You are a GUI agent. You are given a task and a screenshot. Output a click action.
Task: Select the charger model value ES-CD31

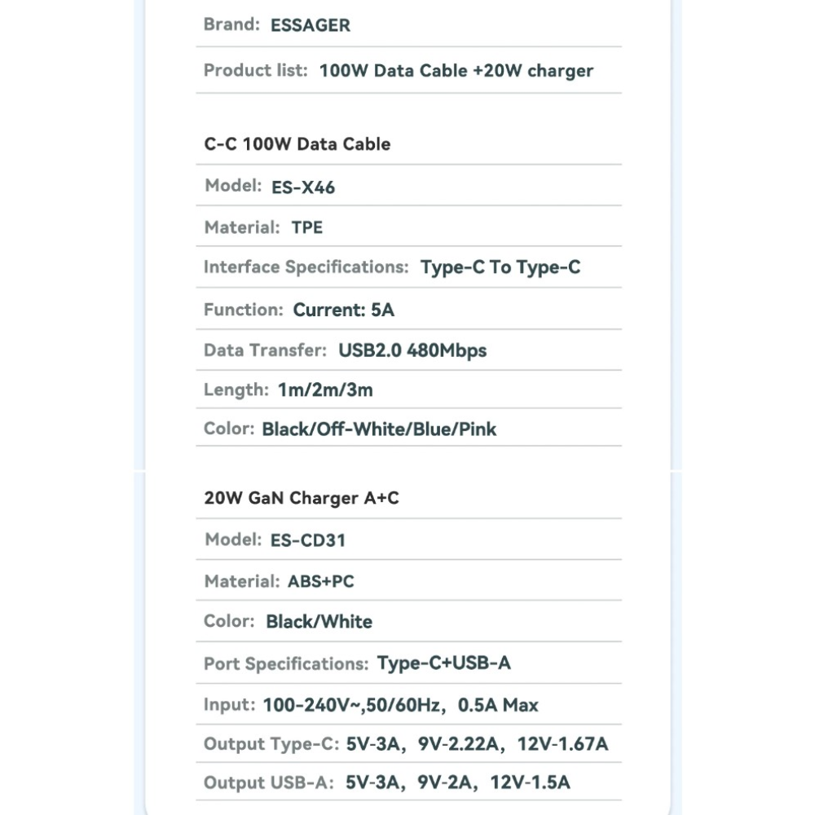[x=308, y=540]
